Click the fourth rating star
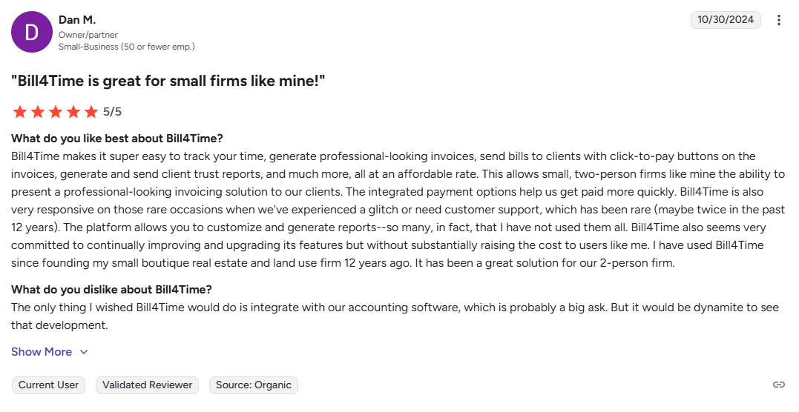The height and width of the screenshot is (412, 799). click(73, 112)
